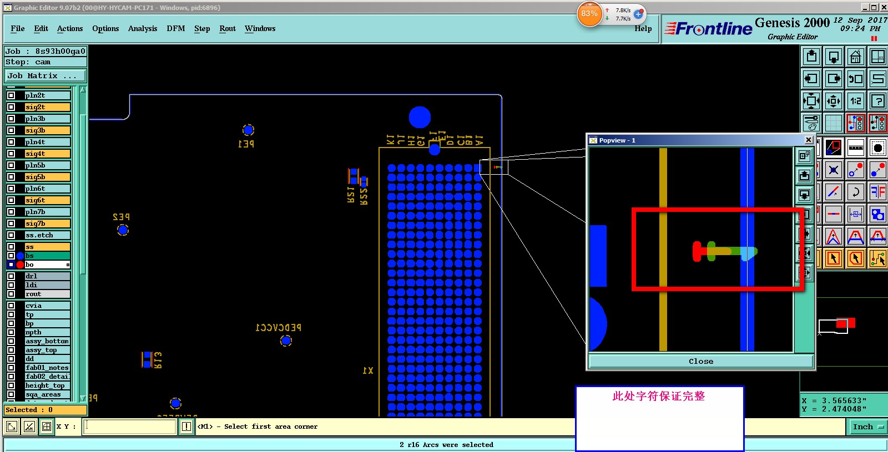Select the net path selection tool
888x452 pixels.
pos(878,258)
